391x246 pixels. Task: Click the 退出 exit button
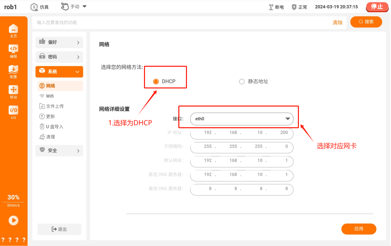(x=59, y=229)
